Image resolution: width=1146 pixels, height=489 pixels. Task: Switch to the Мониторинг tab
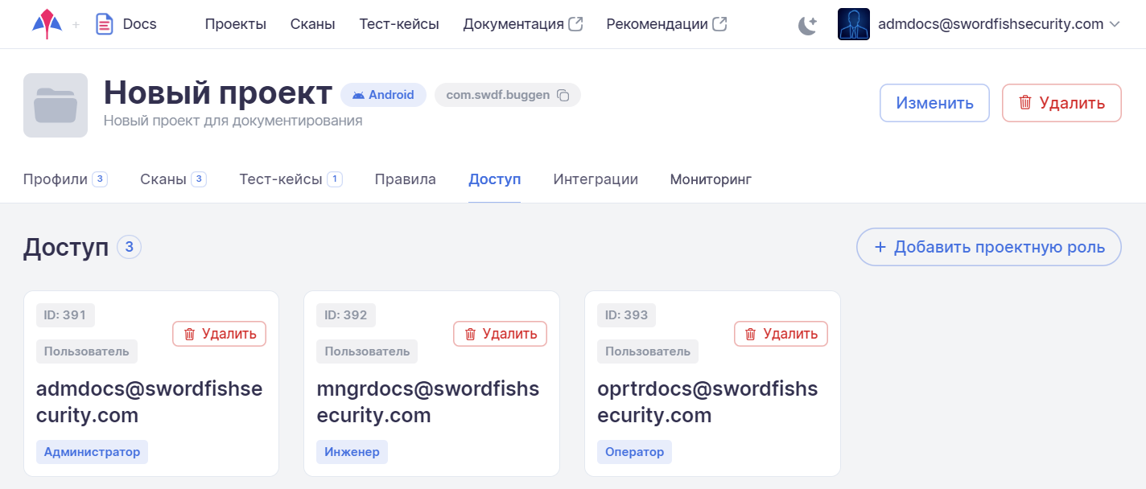coord(711,179)
